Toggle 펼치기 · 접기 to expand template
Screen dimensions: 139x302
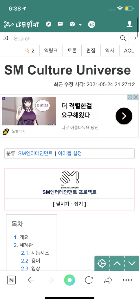pyautogui.click(x=69, y=204)
